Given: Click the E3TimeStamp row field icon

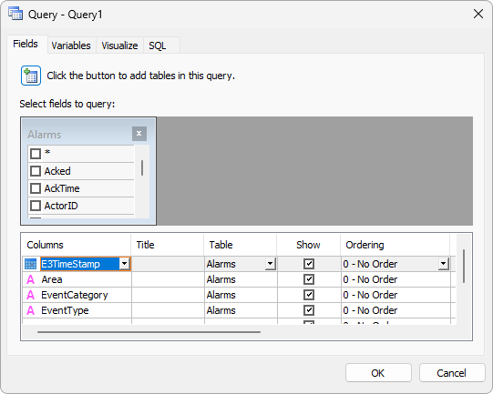Looking at the screenshot, I should tap(30, 264).
